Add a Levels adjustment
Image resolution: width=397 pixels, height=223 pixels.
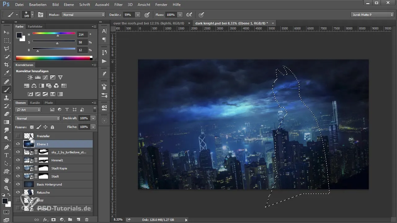pyautogui.click(x=38, y=77)
